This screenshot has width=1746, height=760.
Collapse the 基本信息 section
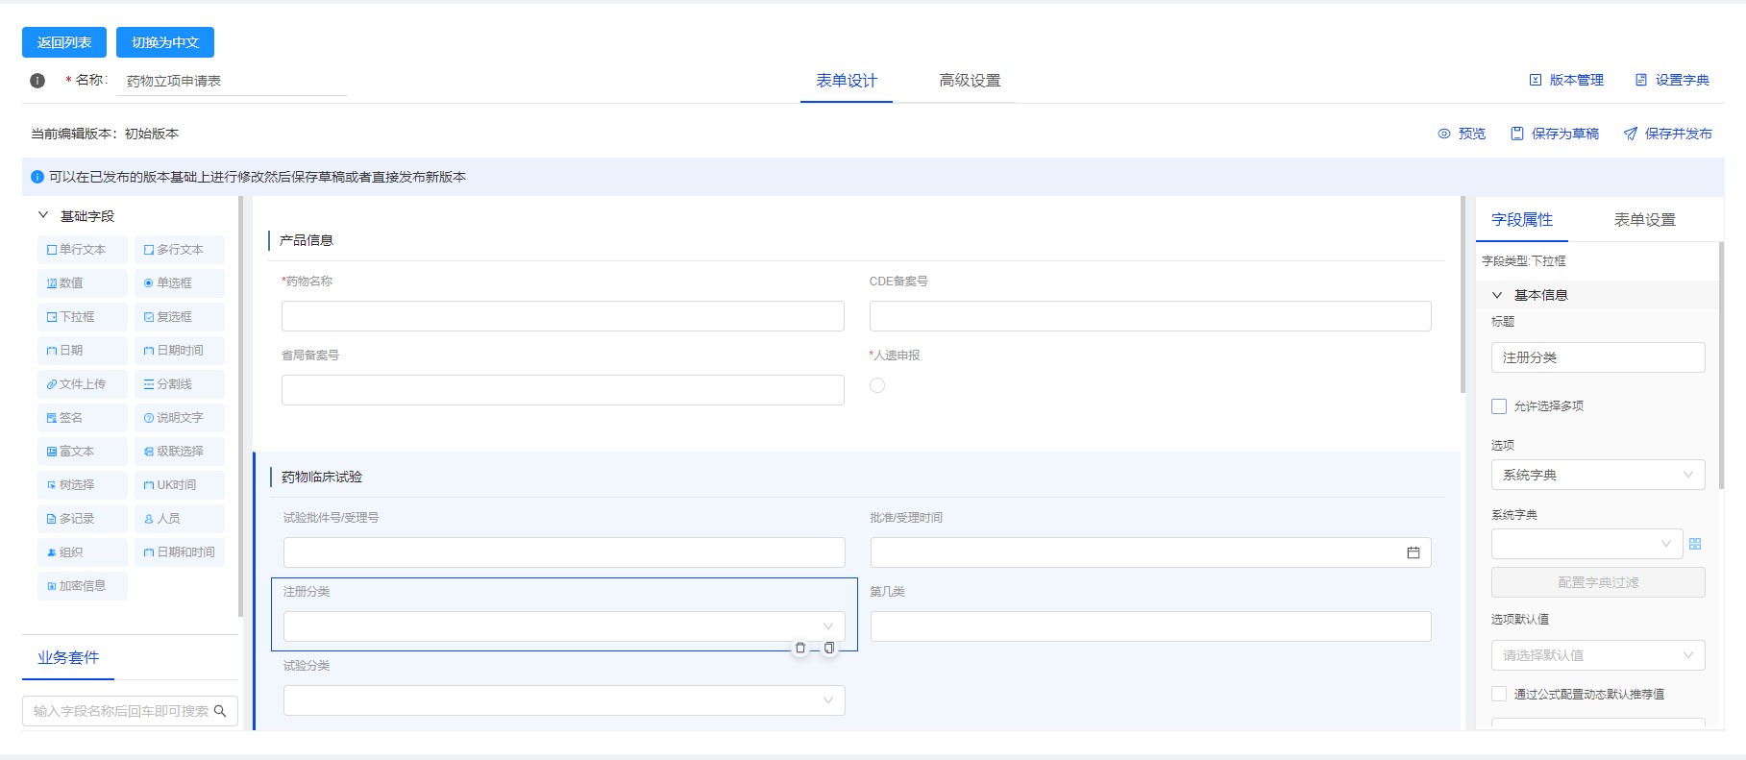[1497, 295]
